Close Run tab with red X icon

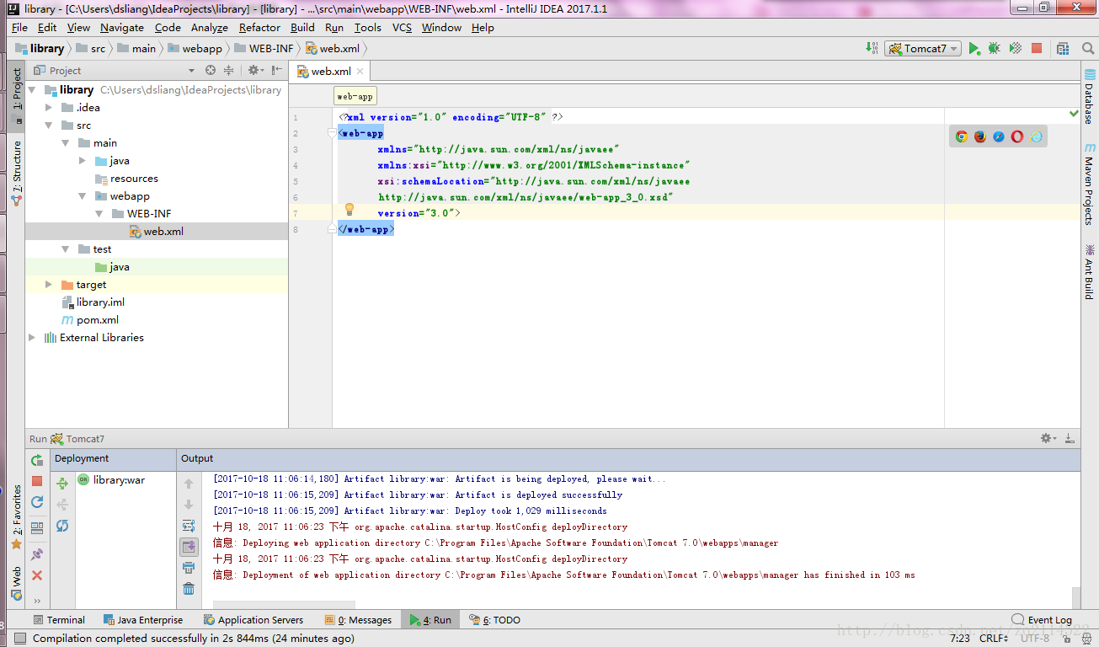pyautogui.click(x=37, y=575)
